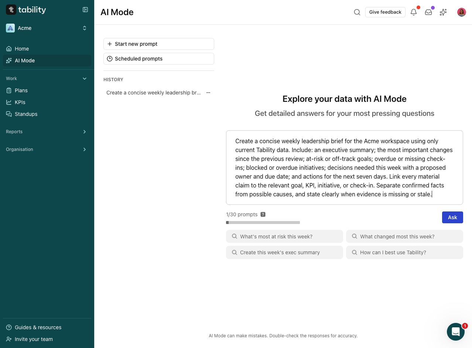The width and height of the screenshot is (472, 348).
Task: Open the Acme workspace switcher
Action: pyautogui.click(x=47, y=28)
